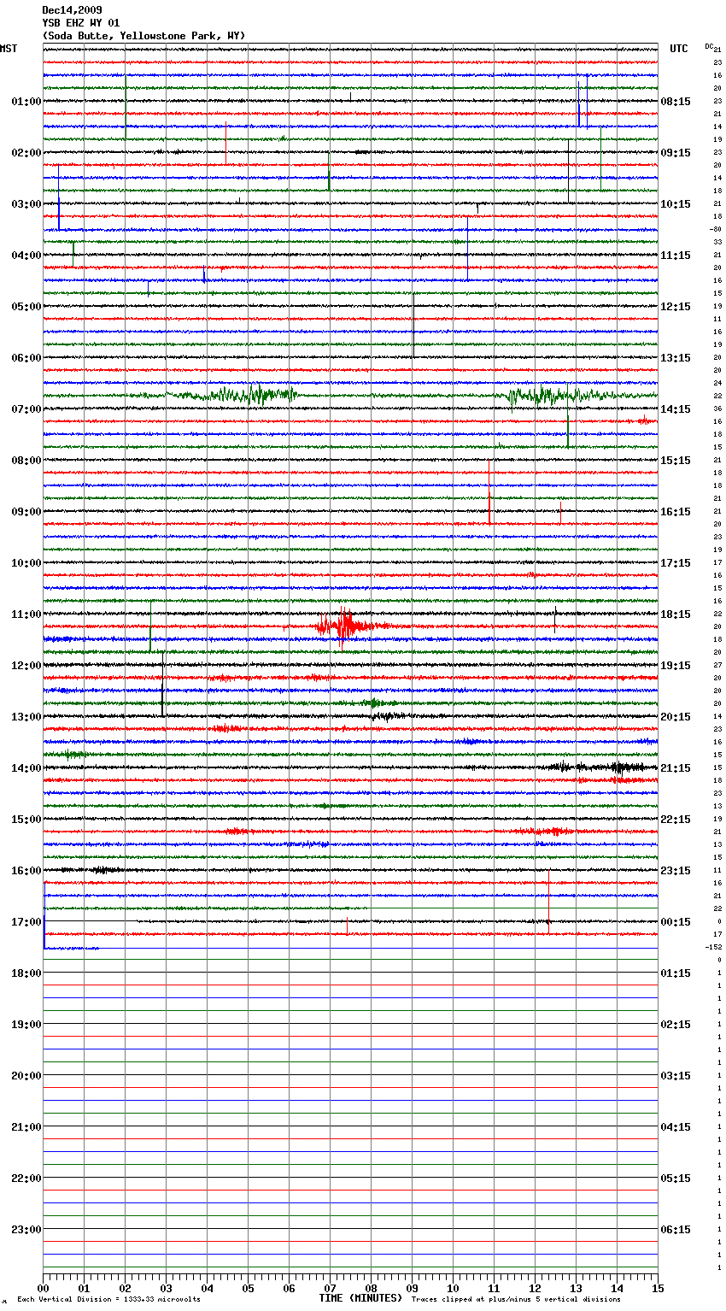Click the 00 tick on the minutes axis
This screenshot has width=726, height=1311.
pos(44,1288)
